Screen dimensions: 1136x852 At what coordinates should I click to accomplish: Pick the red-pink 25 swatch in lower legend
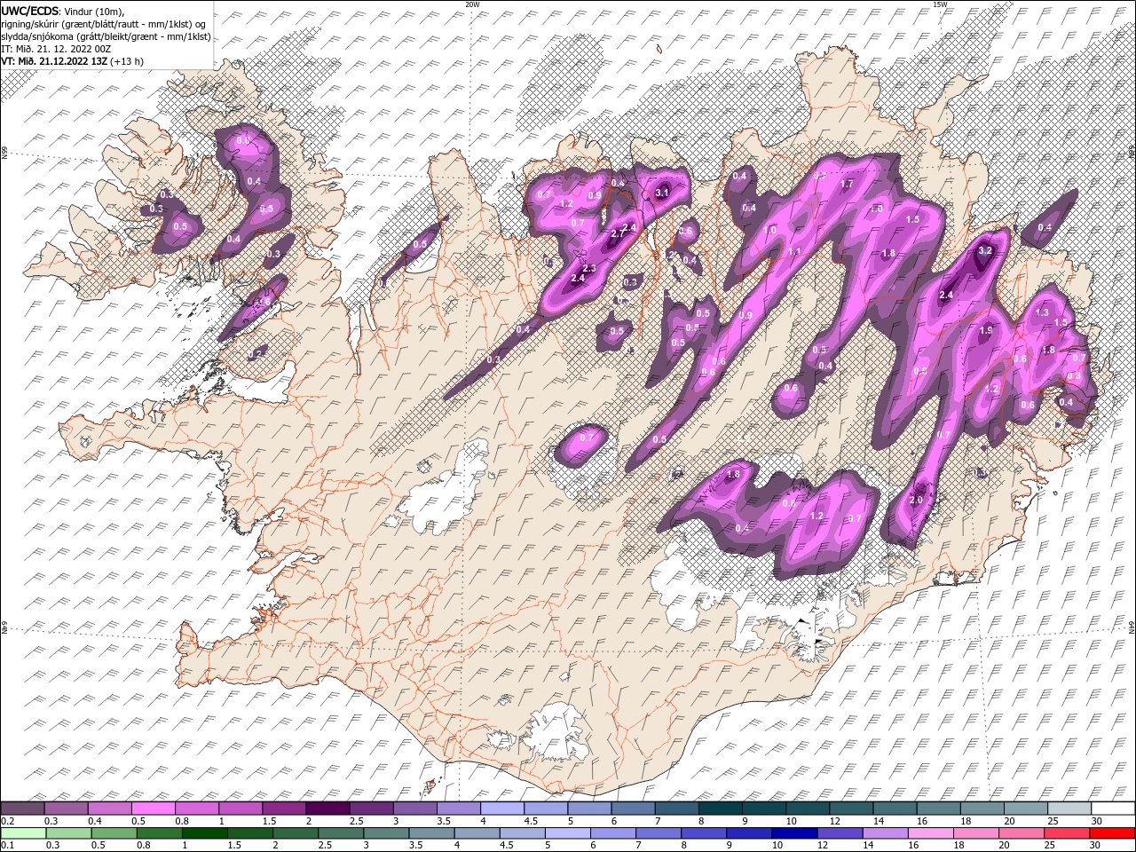pyautogui.click(x=1066, y=833)
